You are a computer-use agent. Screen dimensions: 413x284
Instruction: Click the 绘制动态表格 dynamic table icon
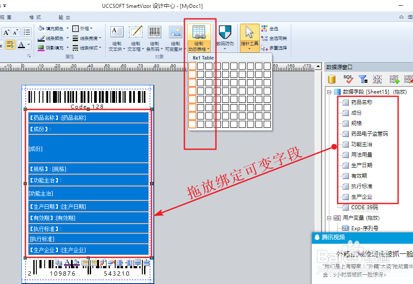pyautogui.click(x=199, y=32)
